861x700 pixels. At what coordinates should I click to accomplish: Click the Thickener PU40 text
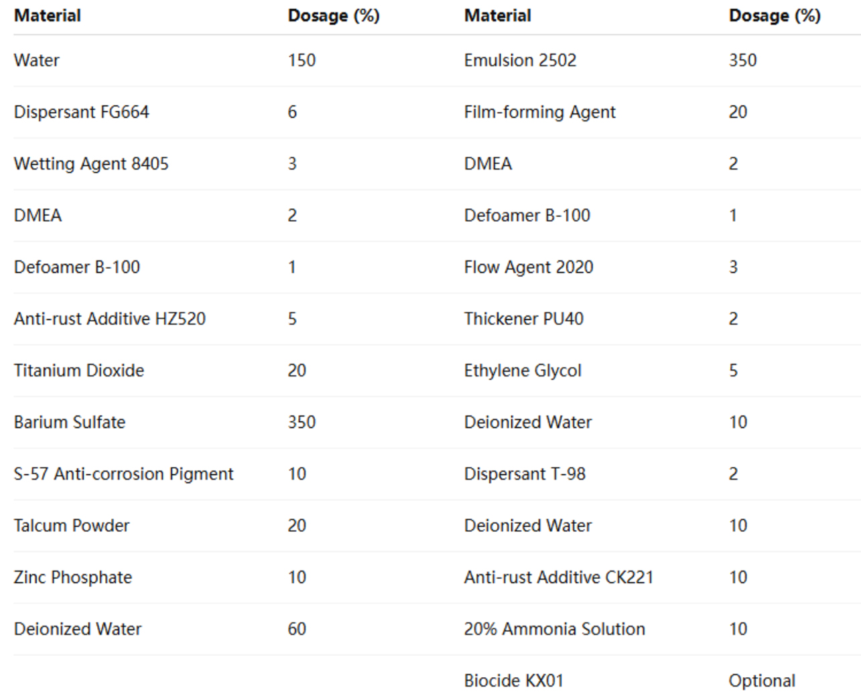click(524, 319)
